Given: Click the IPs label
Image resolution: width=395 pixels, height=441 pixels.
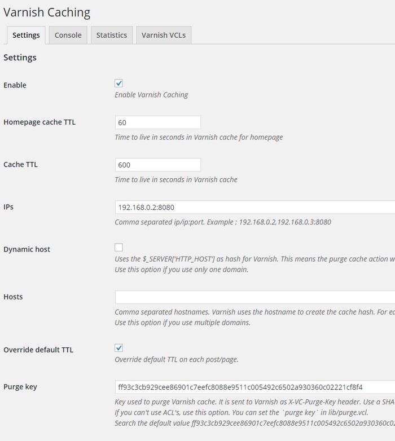Looking at the screenshot, I should pyautogui.click(x=8, y=207).
